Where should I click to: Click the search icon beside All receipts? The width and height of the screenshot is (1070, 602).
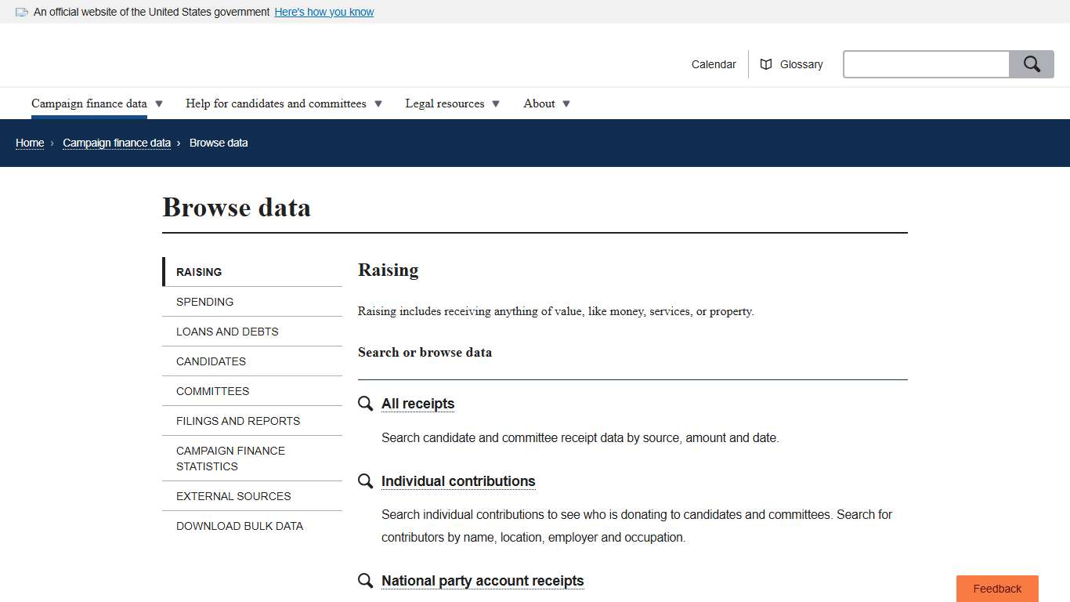click(x=365, y=403)
